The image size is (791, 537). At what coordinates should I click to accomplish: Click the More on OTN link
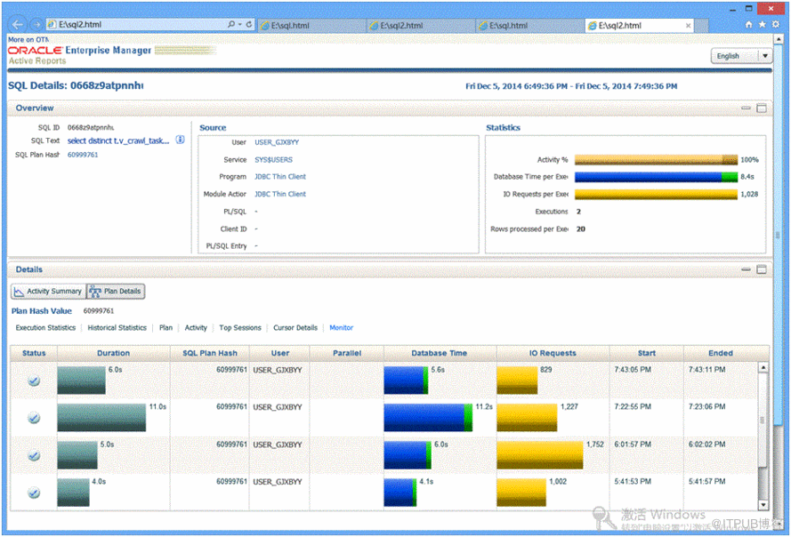[x=28, y=39]
